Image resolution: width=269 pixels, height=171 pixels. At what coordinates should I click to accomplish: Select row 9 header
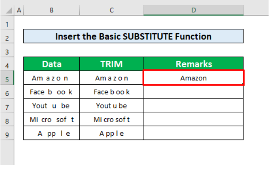pos(7,133)
